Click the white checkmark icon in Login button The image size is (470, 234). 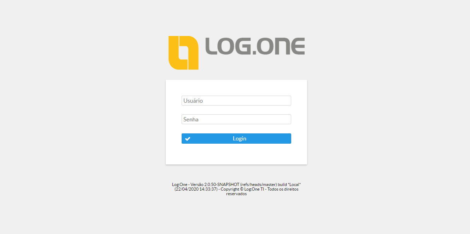(x=188, y=139)
